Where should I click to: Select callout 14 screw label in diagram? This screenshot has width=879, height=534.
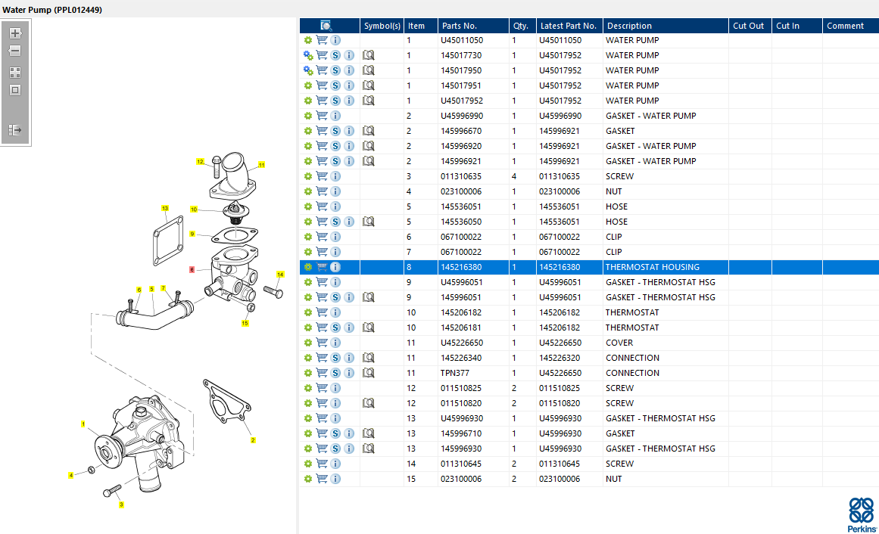pyautogui.click(x=280, y=275)
